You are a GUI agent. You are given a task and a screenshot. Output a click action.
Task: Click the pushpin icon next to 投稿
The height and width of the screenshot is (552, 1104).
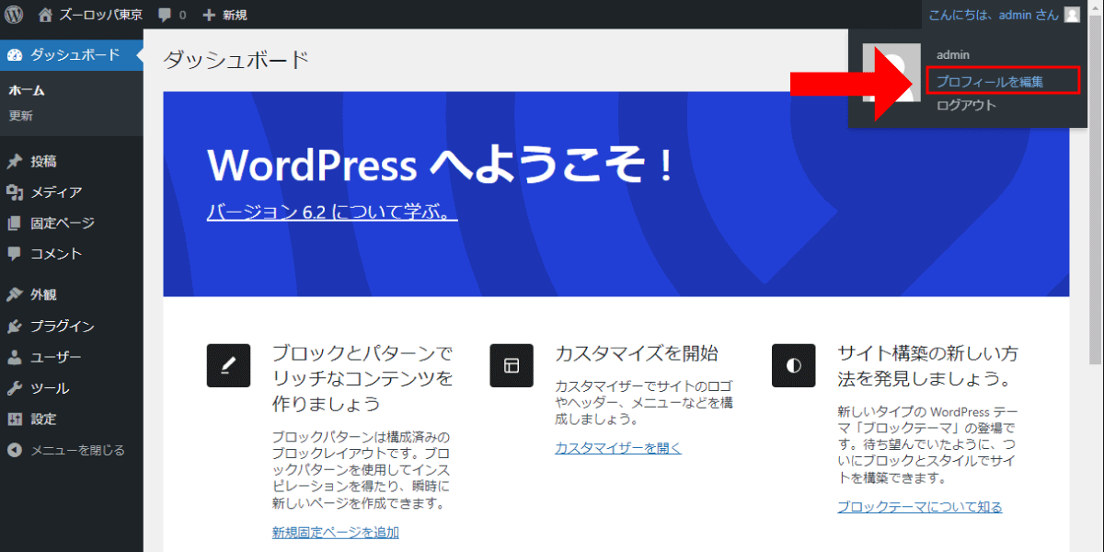[x=14, y=161]
